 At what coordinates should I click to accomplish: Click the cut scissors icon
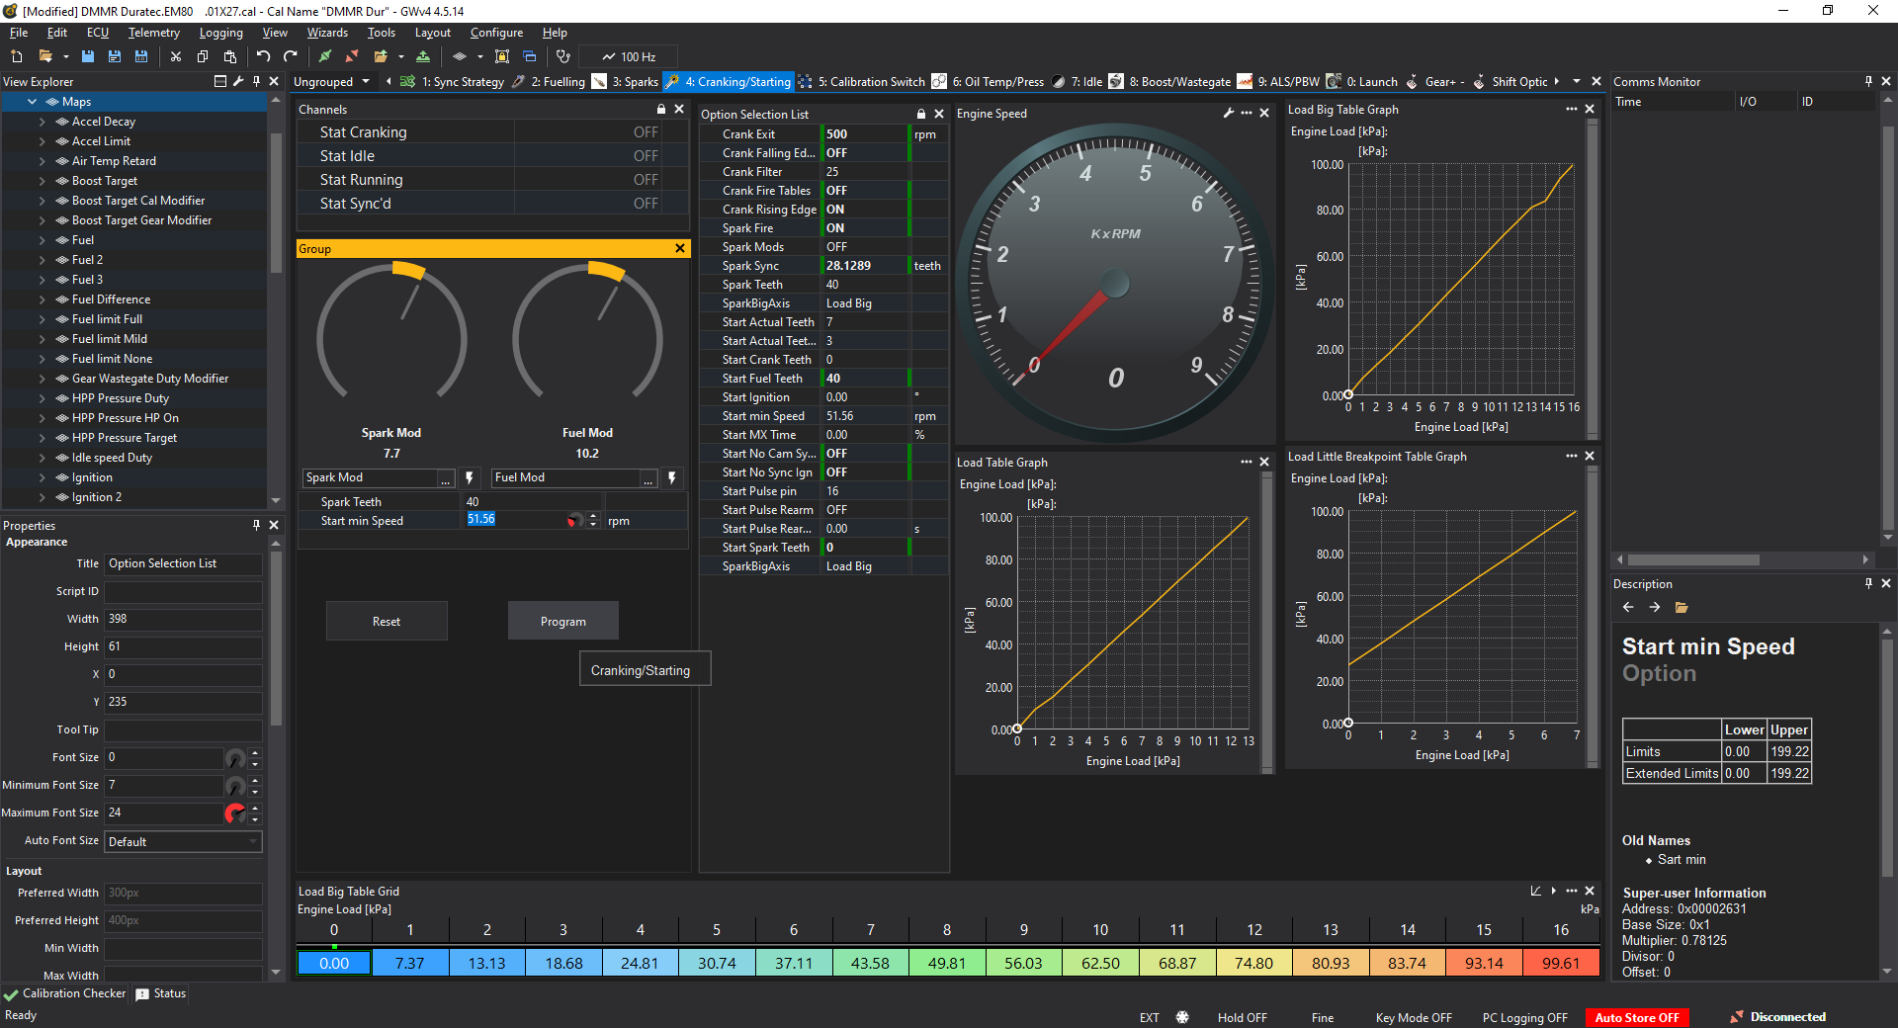[176, 56]
